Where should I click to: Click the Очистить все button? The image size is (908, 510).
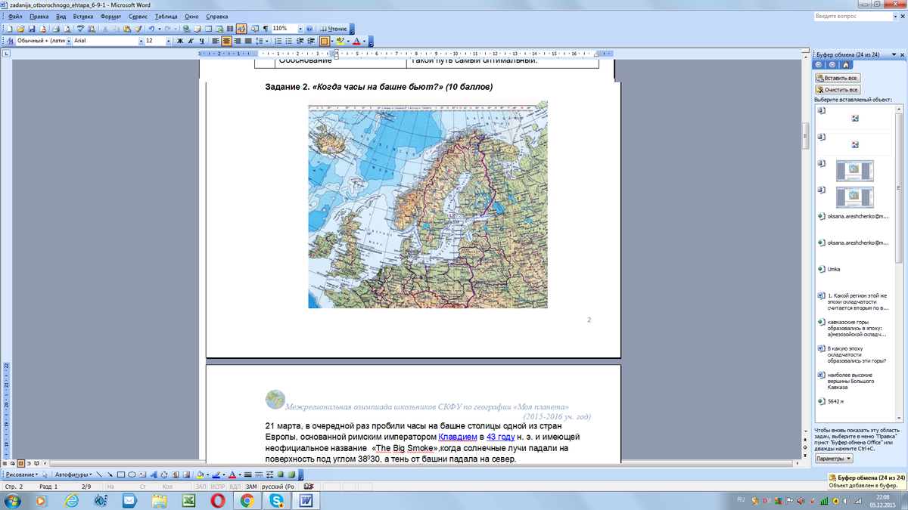(x=837, y=90)
